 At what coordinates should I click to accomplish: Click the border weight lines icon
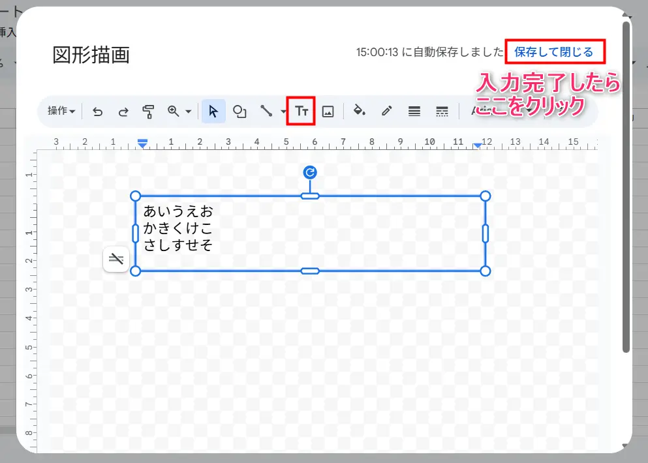(414, 112)
